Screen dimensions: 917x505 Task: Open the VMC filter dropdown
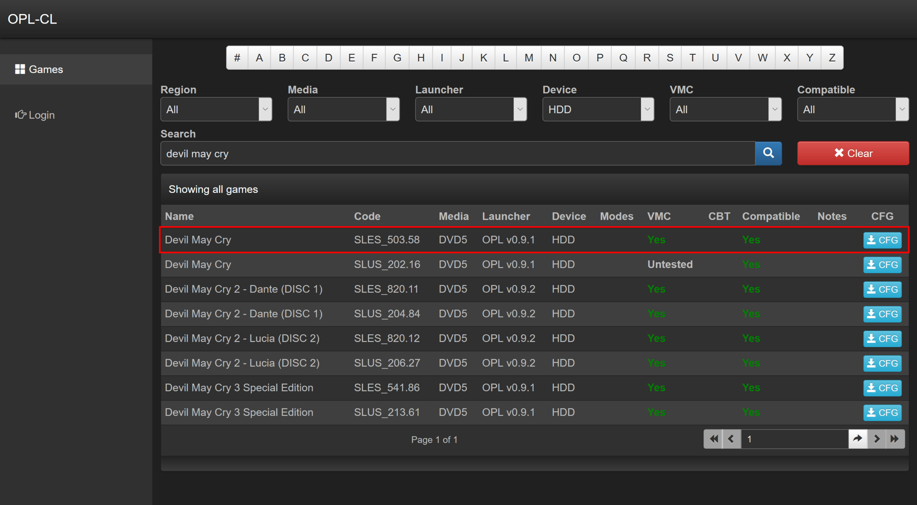click(726, 109)
